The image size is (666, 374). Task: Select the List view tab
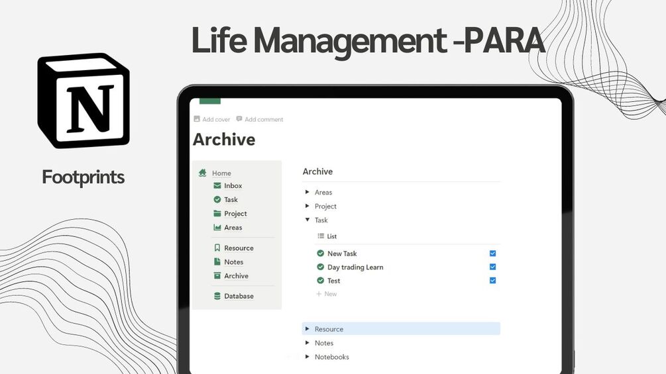point(327,236)
